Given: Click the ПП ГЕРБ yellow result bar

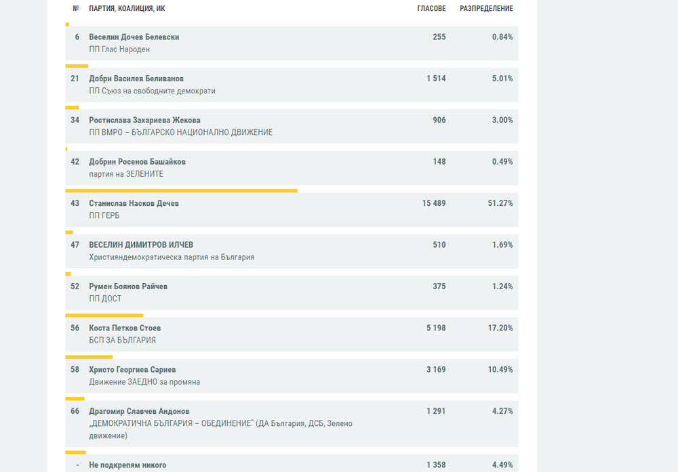Looking at the screenshot, I should (181, 191).
